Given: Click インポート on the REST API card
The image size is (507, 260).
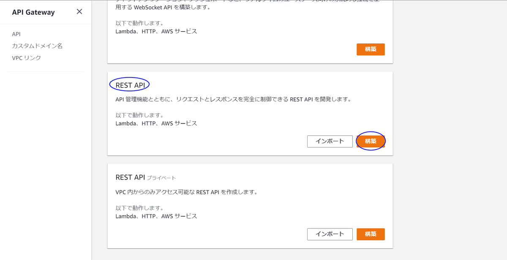Looking at the screenshot, I should point(330,141).
